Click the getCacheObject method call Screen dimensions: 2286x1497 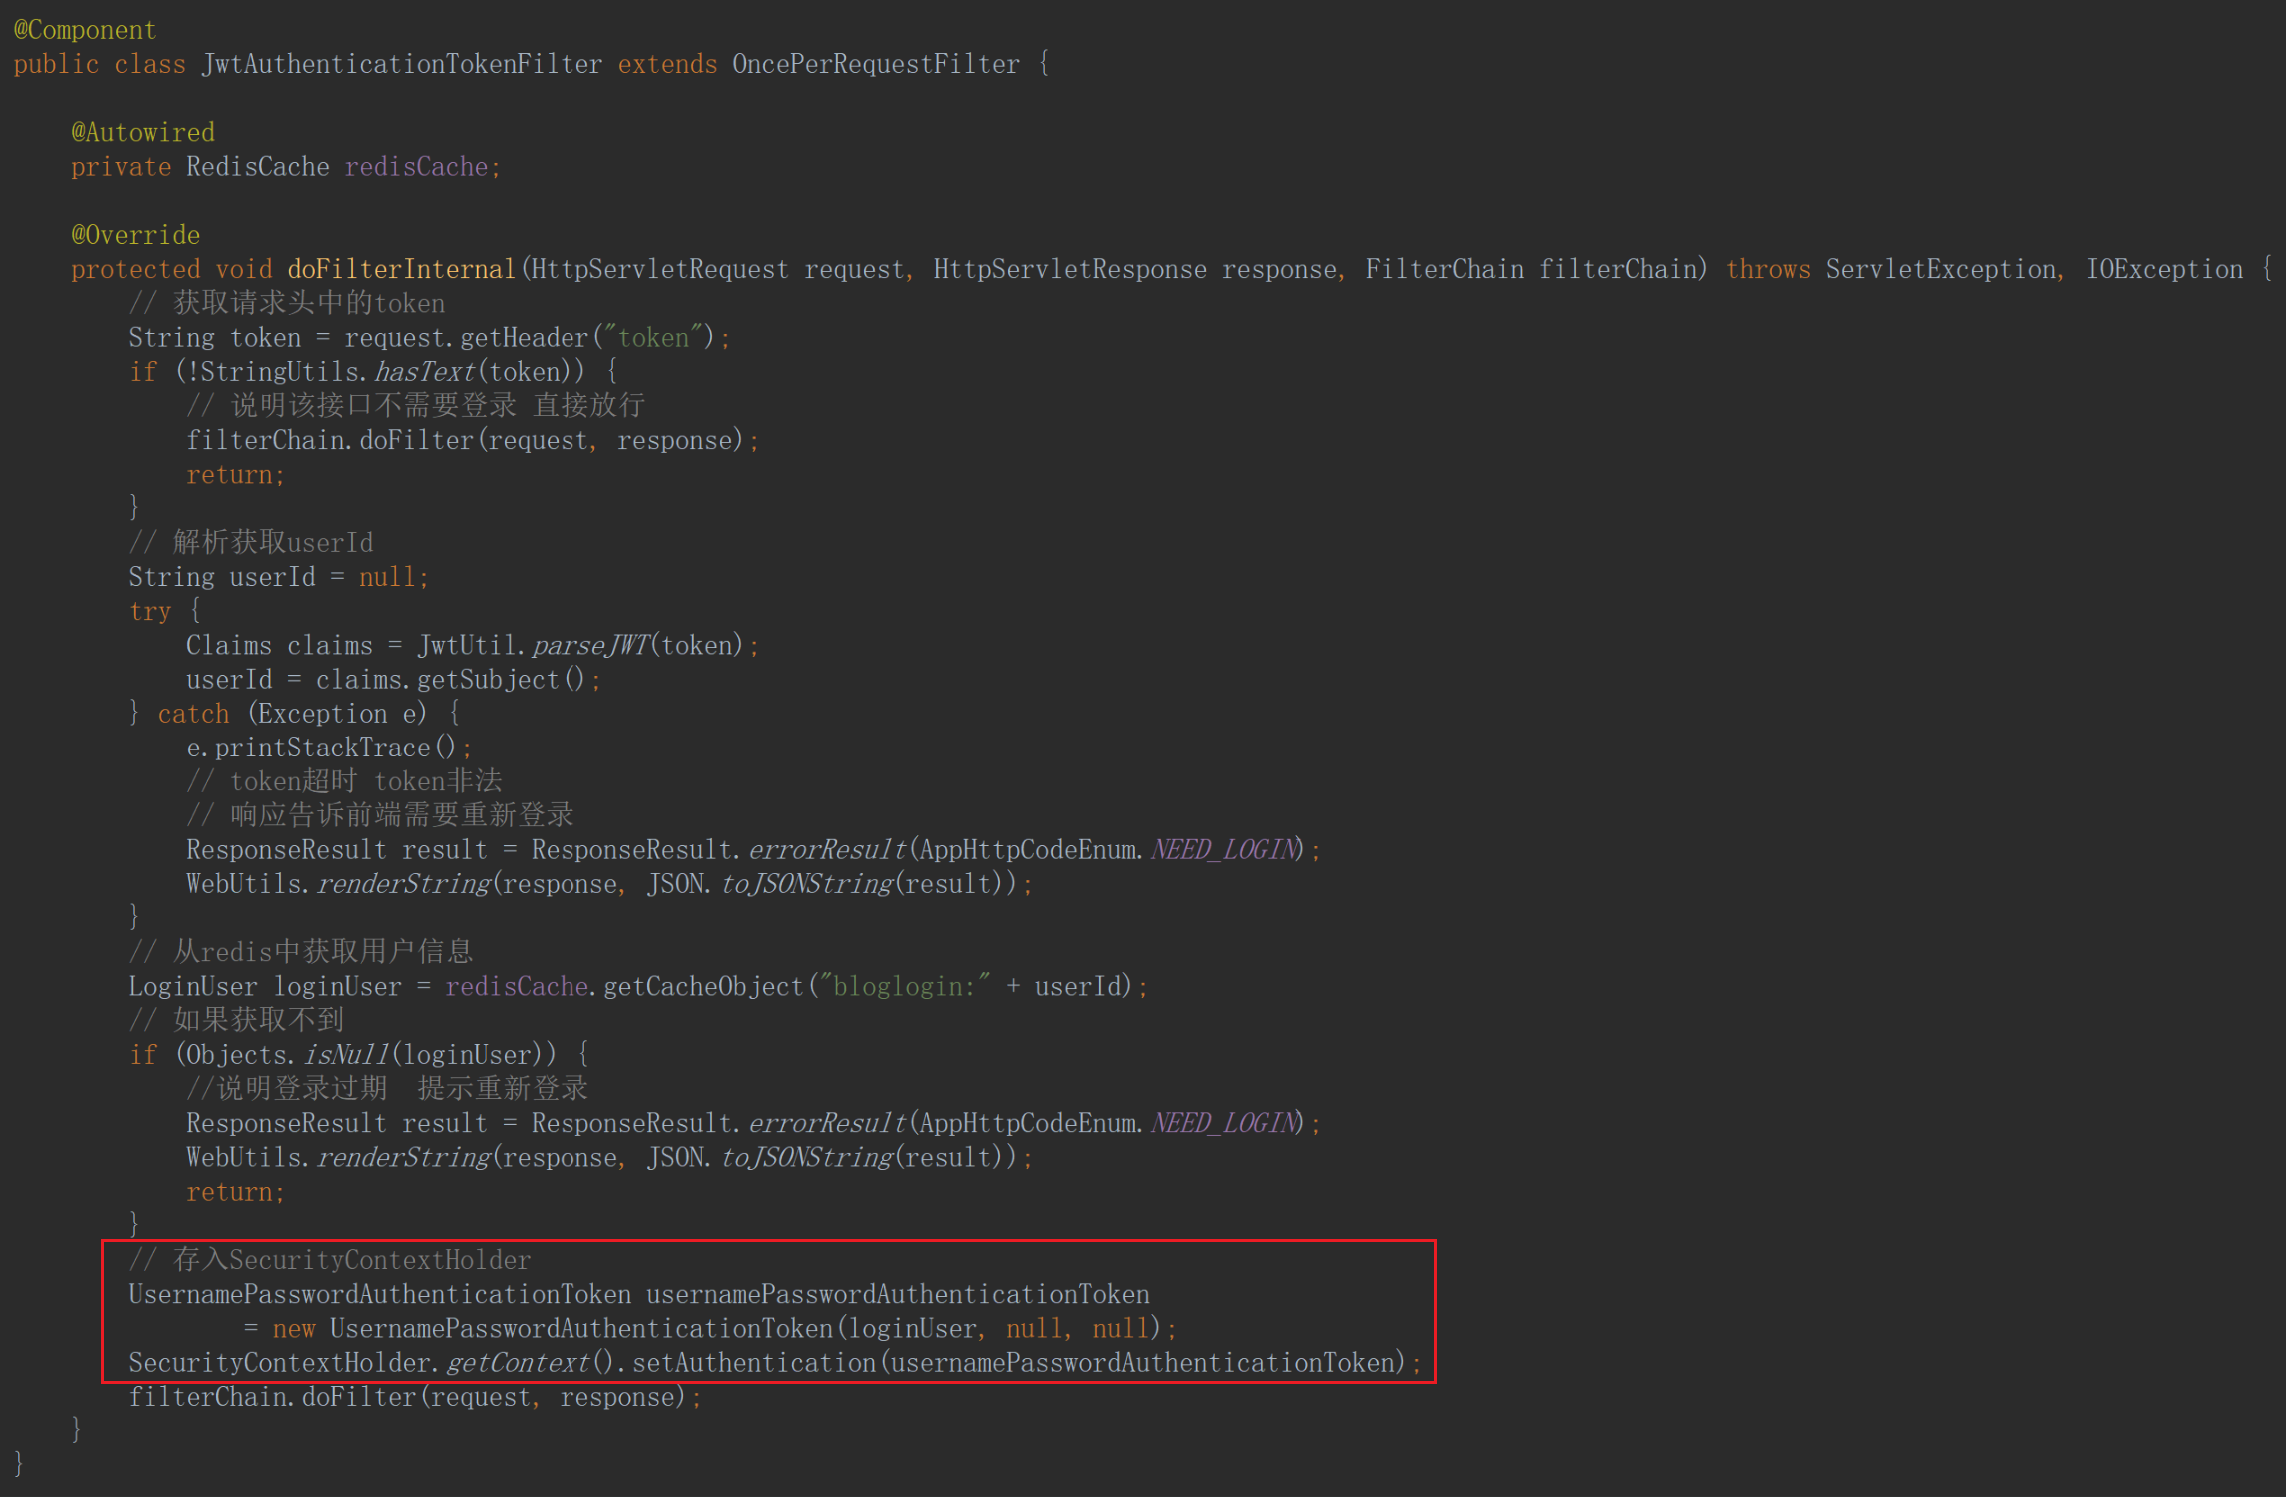coord(703,986)
